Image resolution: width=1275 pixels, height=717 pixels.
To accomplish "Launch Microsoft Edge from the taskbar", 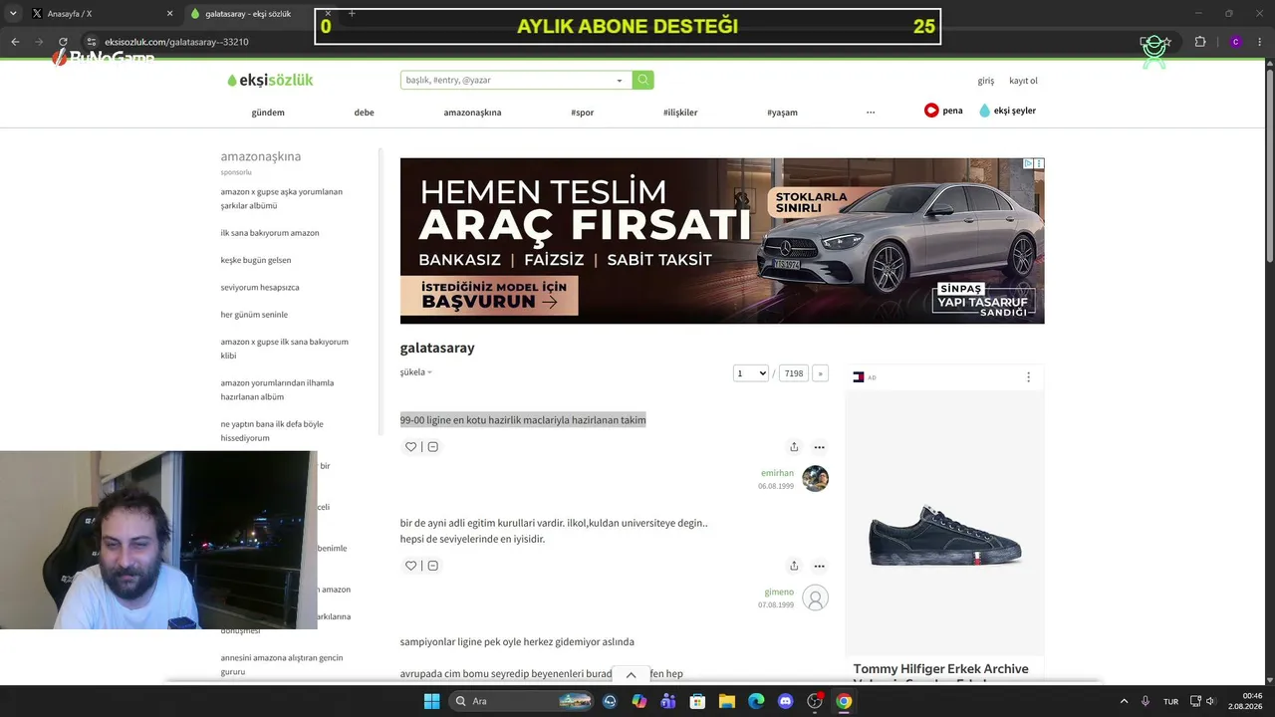I will pyautogui.click(x=755, y=701).
